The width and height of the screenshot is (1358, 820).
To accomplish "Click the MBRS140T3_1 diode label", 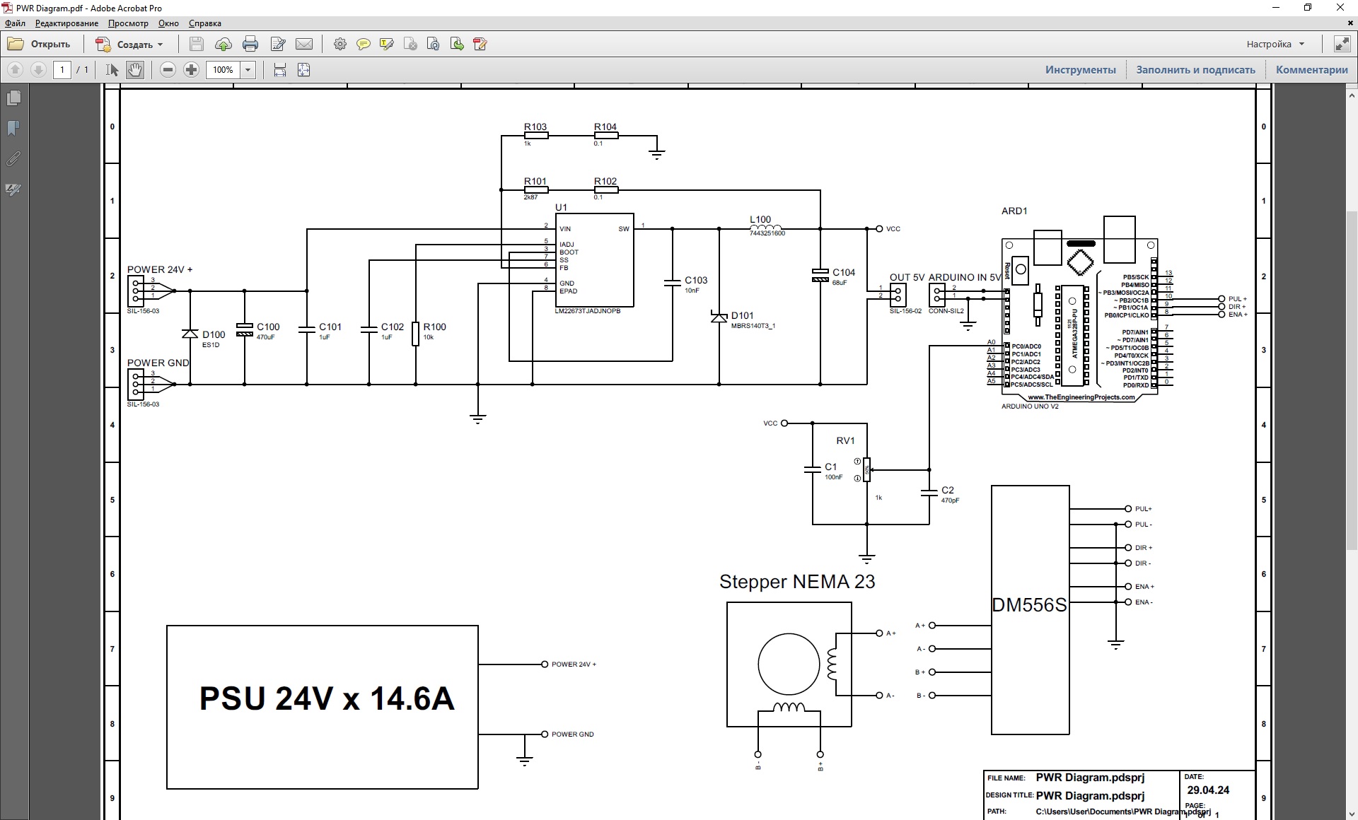I will 753,326.
